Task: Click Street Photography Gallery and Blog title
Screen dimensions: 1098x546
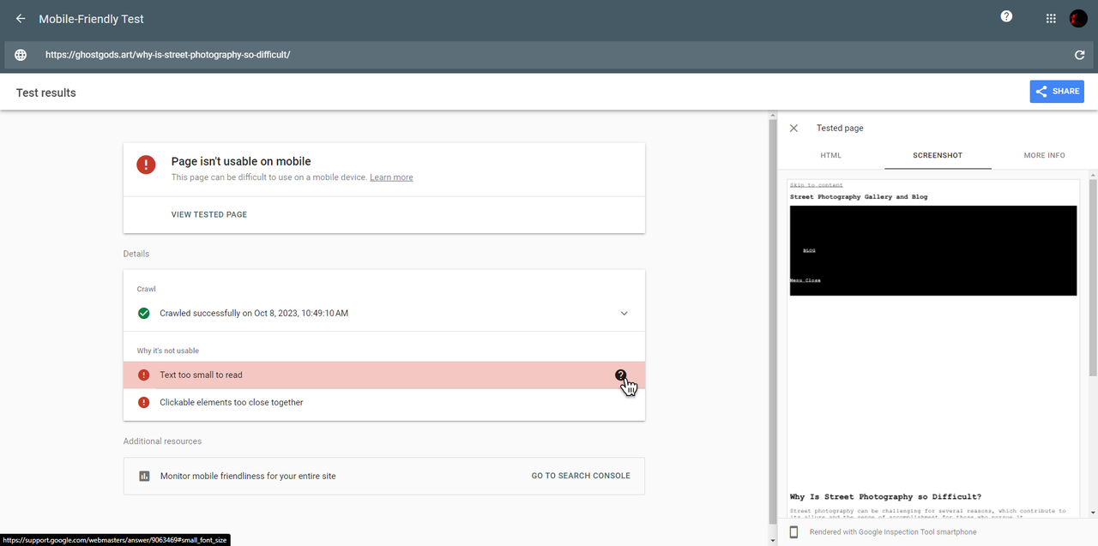Action: point(859,197)
